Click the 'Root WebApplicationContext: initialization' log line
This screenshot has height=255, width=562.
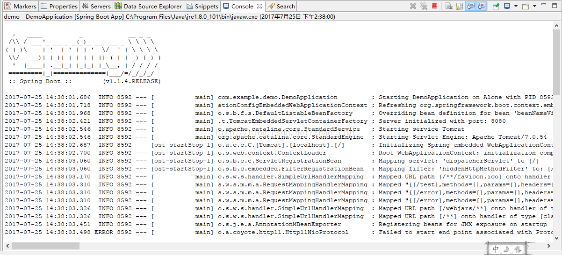[279, 153]
